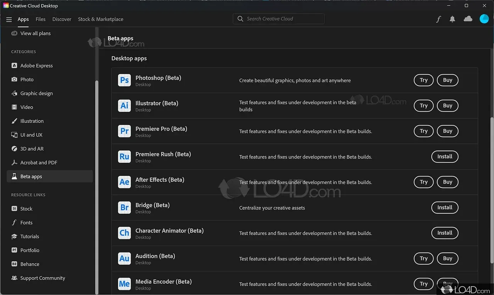Open the Tutorials resource link
Viewport: 494px width, 295px height.
tap(50, 236)
